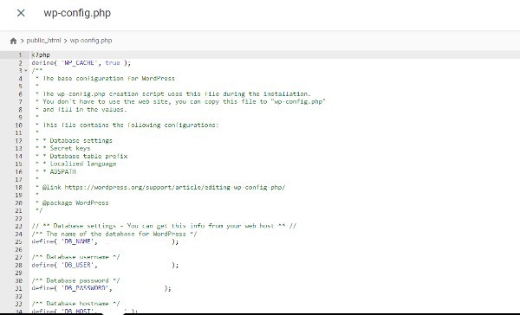
Task: Close the wp-config.php editor
Action: 21,13
